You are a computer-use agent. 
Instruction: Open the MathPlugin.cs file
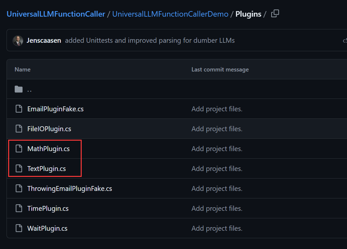pyautogui.click(x=48, y=149)
